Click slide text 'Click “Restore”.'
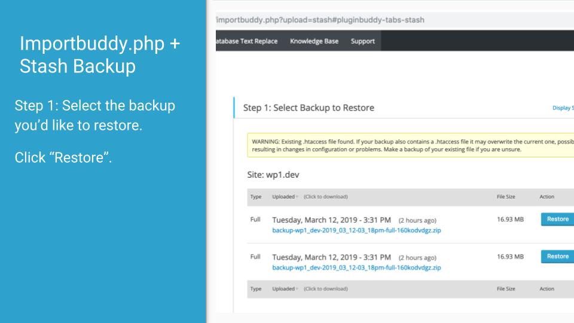Viewport: 574px width, 323px height. pyautogui.click(x=63, y=157)
